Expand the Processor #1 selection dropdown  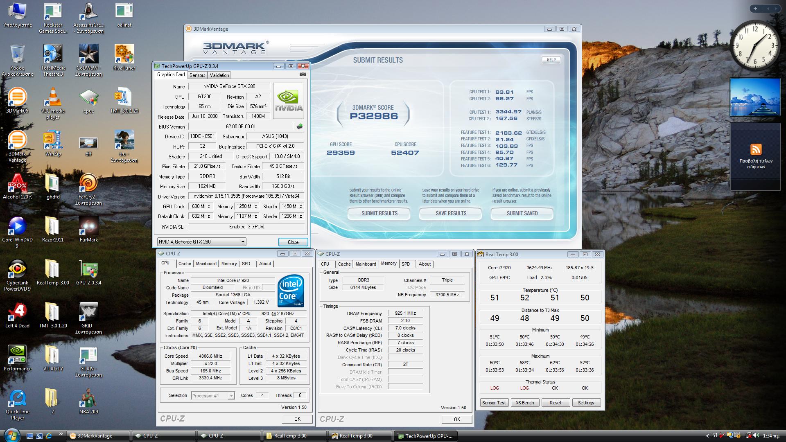click(x=213, y=396)
